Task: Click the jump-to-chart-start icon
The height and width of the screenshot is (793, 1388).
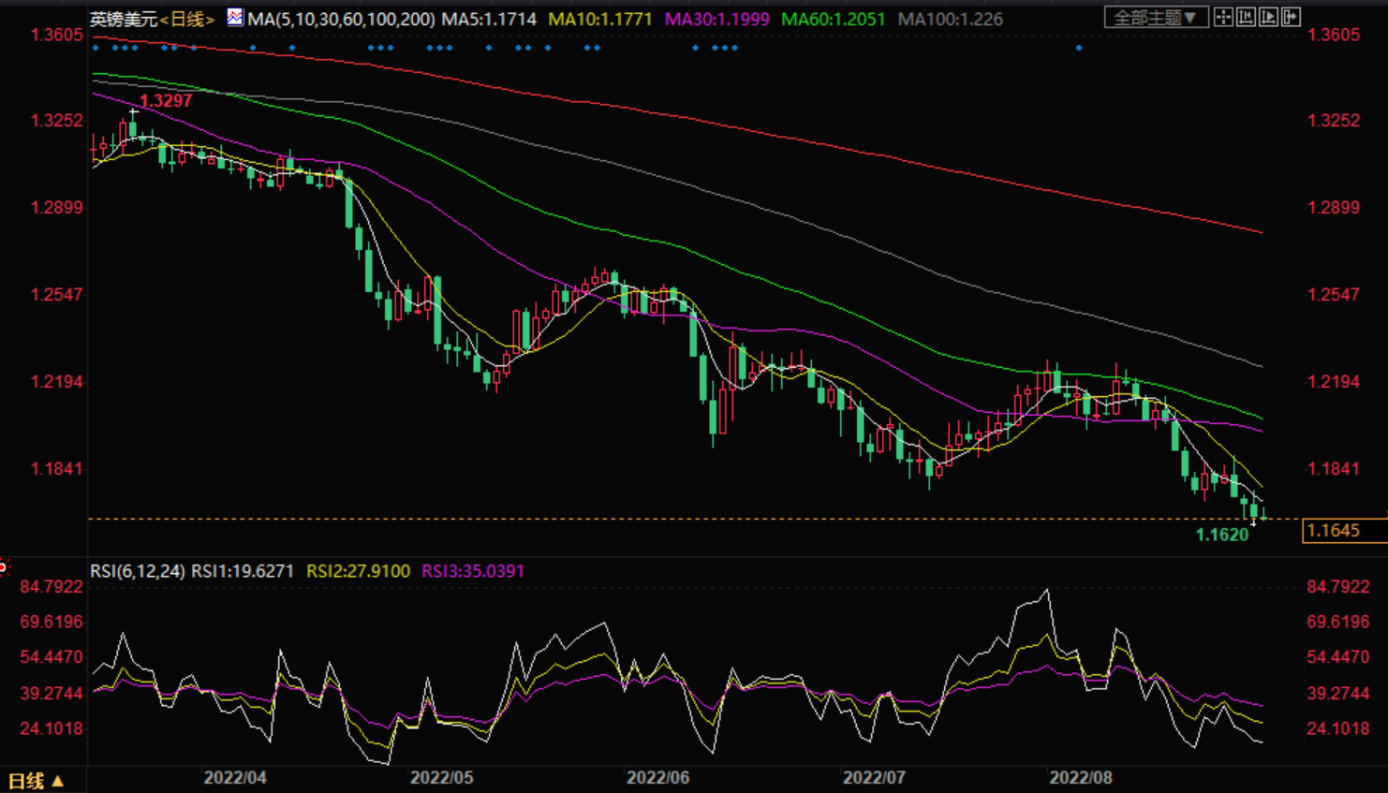Action: pyautogui.click(x=1246, y=17)
